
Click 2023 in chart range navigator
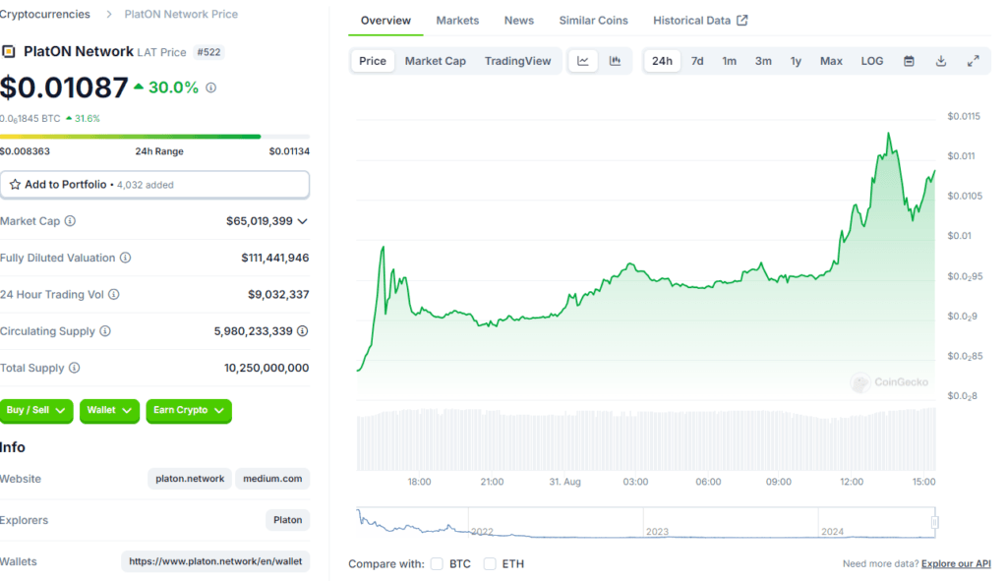657,532
